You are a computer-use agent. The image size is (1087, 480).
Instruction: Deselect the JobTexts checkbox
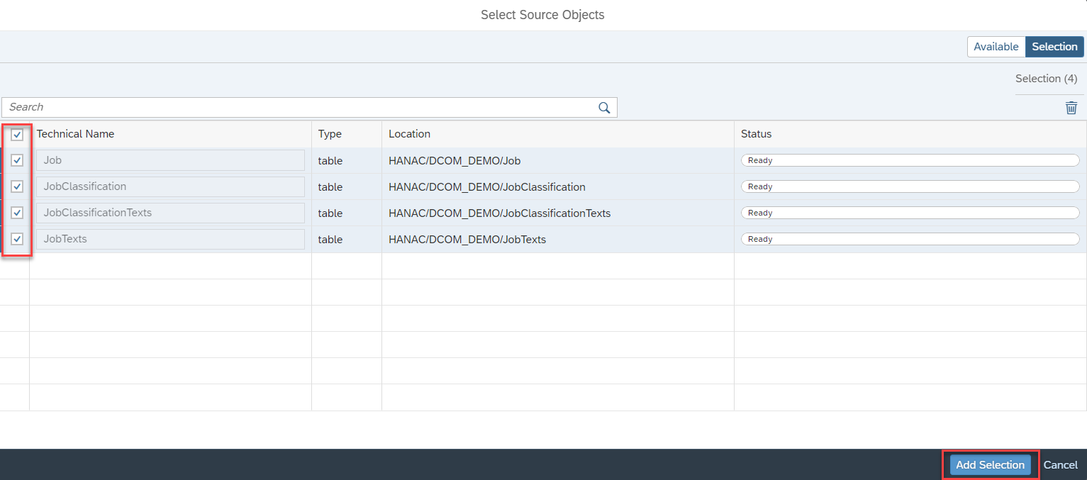pos(16,239)
